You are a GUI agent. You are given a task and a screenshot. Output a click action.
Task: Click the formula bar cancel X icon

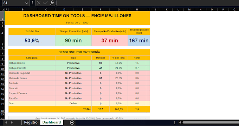39,3
